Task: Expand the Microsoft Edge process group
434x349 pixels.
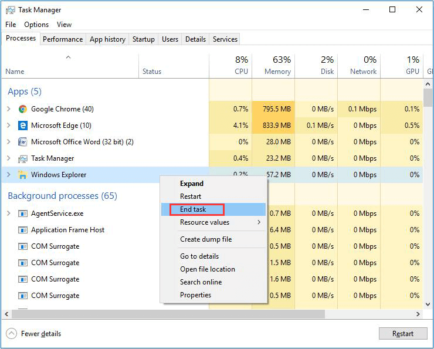Action: point(8,126)
